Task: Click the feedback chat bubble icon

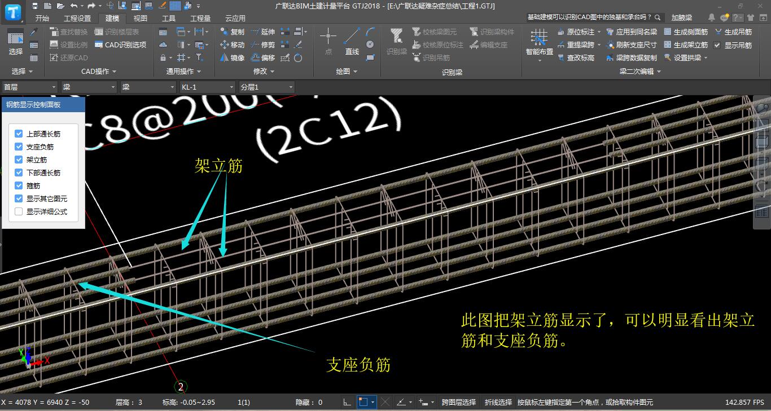Action: tap(724, 17)
